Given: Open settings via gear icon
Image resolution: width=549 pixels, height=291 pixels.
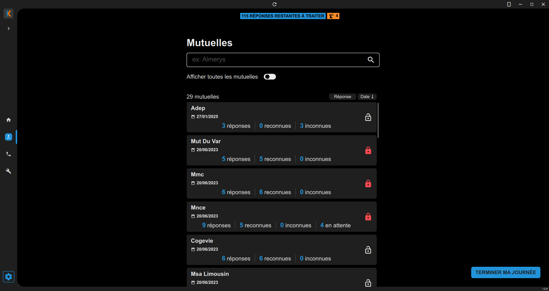Looking at the screenshot, I should tap(9, 276).
